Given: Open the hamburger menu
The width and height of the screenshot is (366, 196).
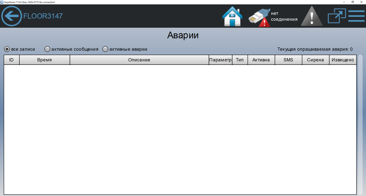Looking at the screenshot, I should click(x=356, y=16).
